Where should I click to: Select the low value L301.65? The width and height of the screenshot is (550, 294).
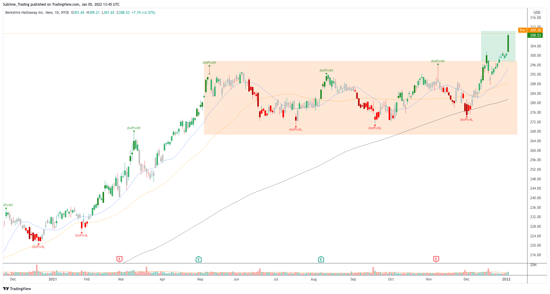pos(108,13)
